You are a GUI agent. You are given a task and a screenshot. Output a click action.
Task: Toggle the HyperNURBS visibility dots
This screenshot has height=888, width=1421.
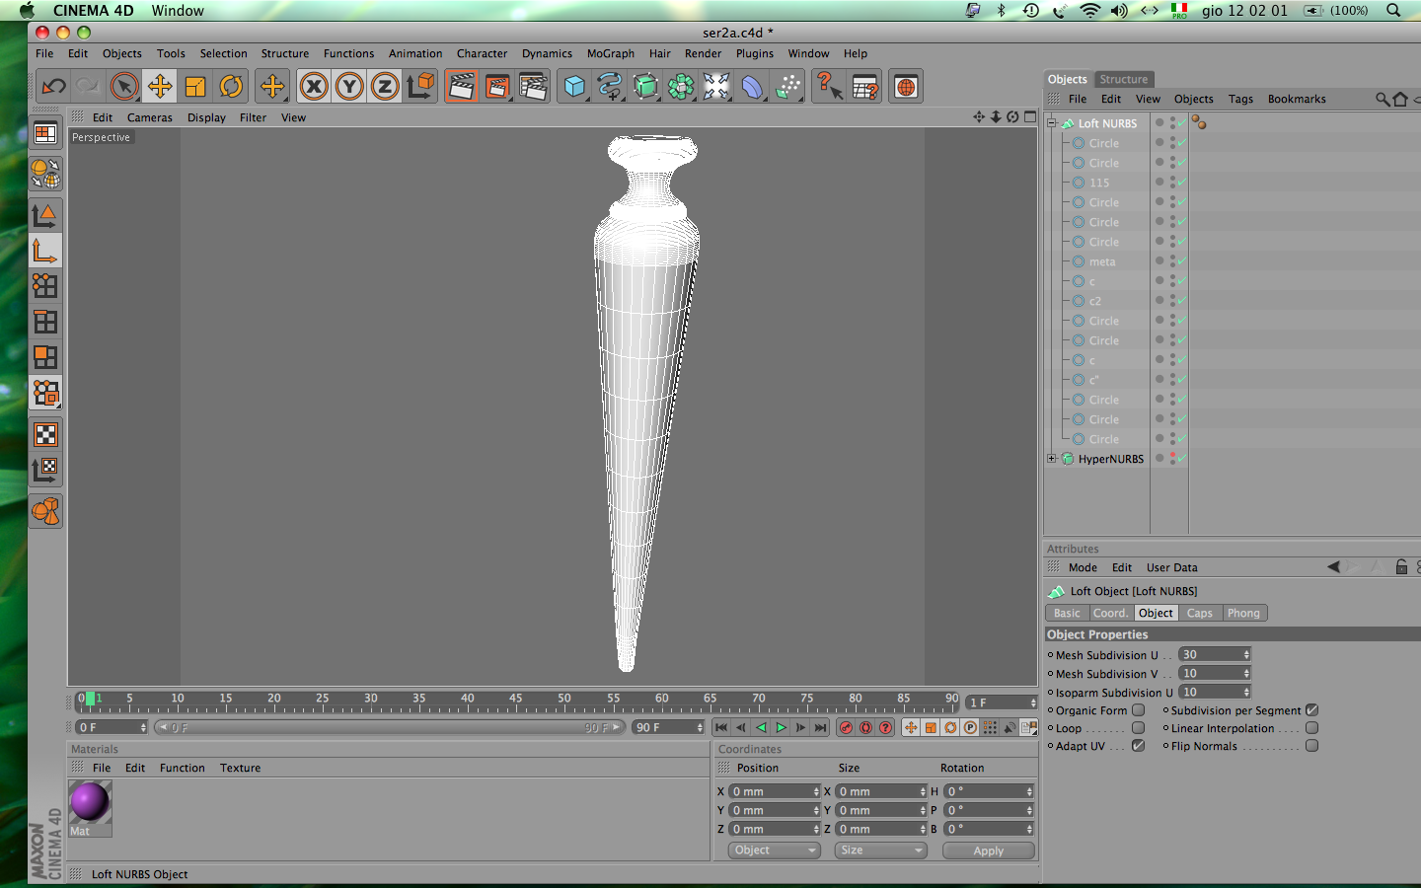click(x=1173, y=459)
